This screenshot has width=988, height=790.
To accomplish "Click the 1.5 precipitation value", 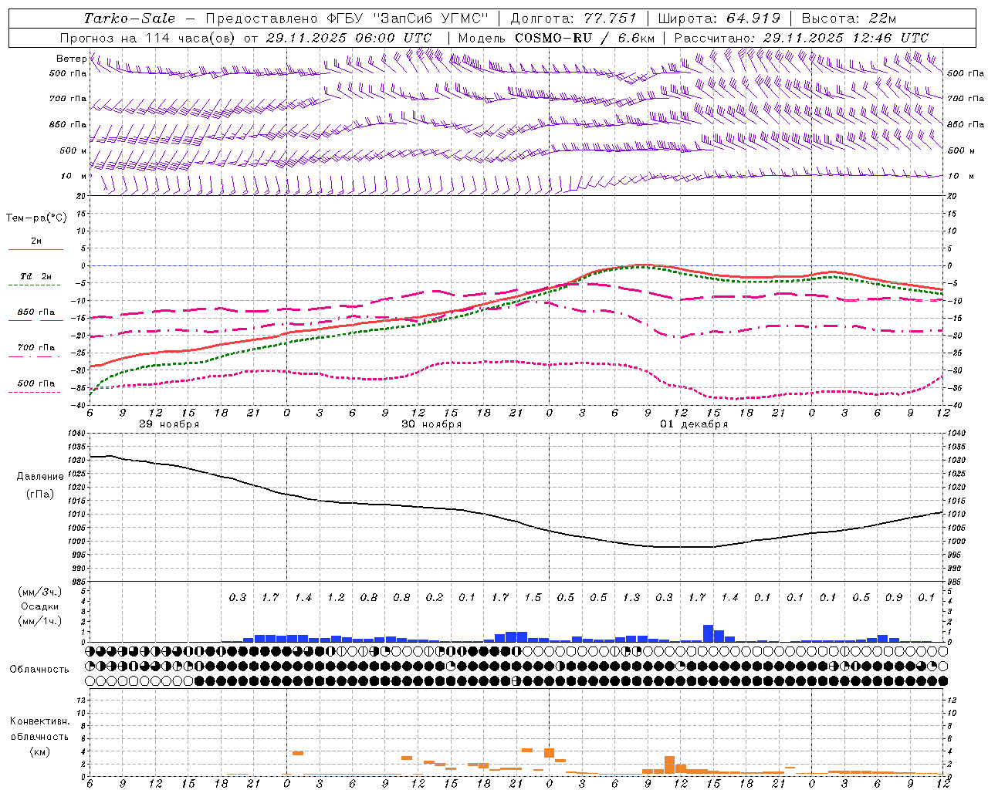I will click(533, 597).
